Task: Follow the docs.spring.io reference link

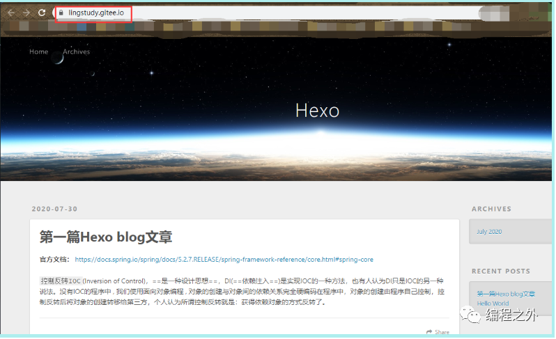Action: pos(224,260)
